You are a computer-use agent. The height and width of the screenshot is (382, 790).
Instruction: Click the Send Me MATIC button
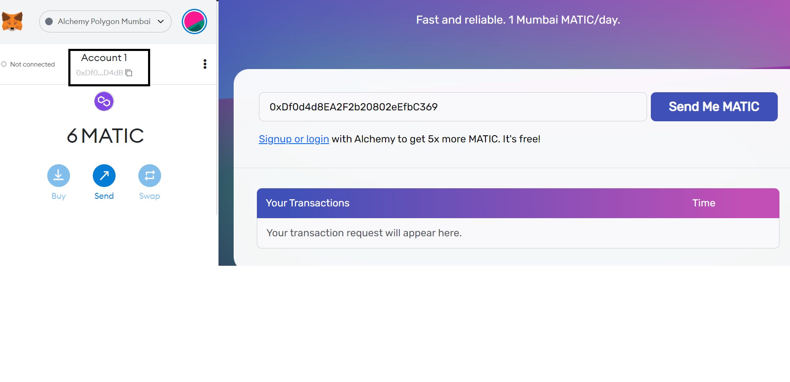pos(714,107)
